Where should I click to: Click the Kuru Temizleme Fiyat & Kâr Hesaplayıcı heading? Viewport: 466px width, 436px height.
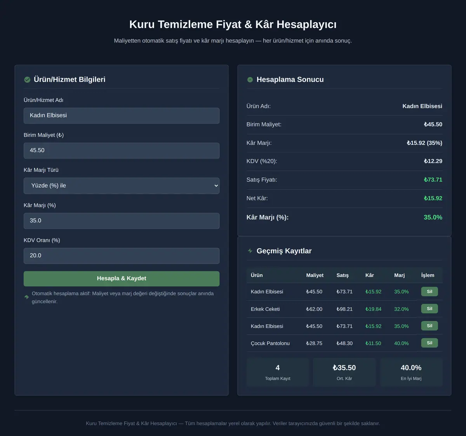[x=233, y=24]
